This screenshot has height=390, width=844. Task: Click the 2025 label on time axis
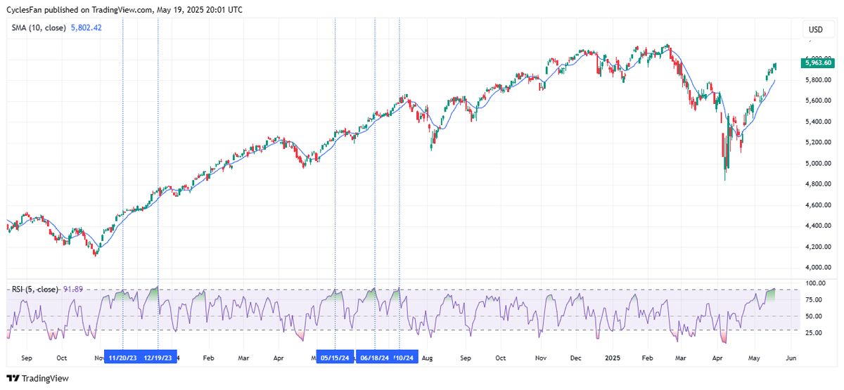[x=613, y=357]
